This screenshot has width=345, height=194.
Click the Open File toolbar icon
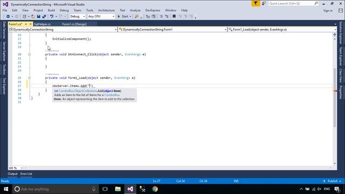[33, 17]
